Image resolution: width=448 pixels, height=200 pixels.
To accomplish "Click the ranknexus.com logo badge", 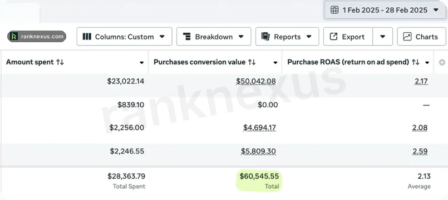I will click(37, 37).
